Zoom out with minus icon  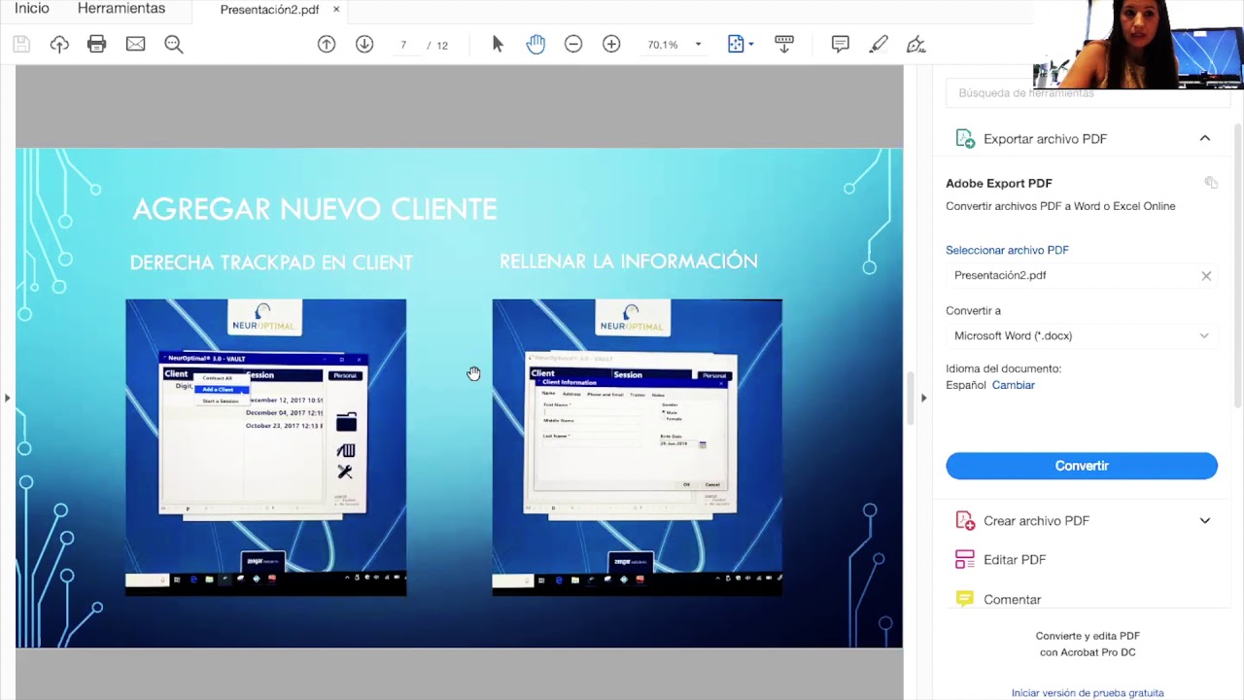point(573,44)
